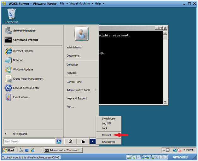Open the administrator user folder

(74, 47)
